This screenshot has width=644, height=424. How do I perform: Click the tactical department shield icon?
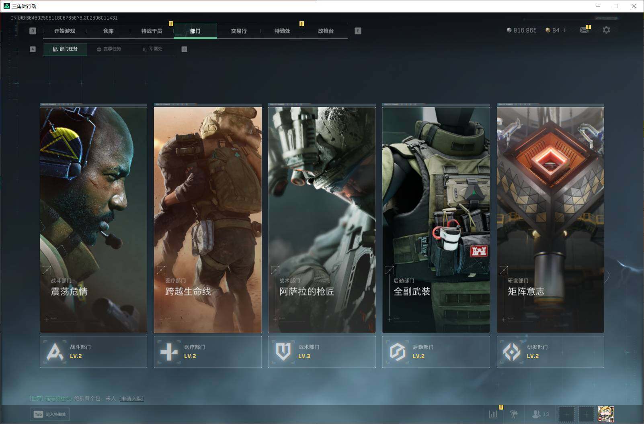(x=283, y=352)
